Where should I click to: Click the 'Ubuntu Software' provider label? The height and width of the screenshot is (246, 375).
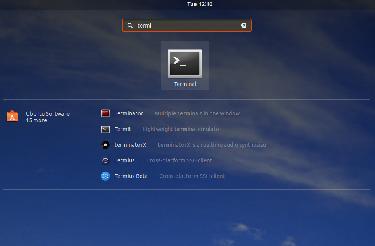[x=48, y=114]
